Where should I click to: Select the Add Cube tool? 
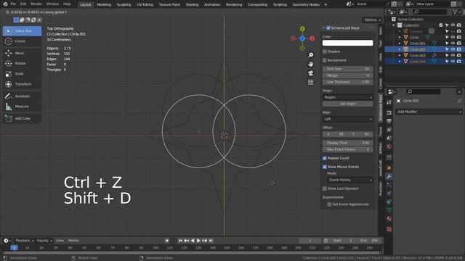[23, 118]
